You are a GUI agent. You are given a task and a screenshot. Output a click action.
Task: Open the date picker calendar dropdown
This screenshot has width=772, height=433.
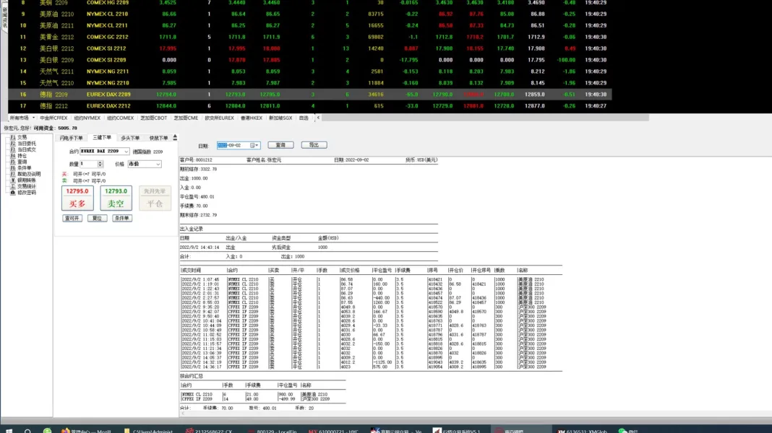[x=254, y=146]
